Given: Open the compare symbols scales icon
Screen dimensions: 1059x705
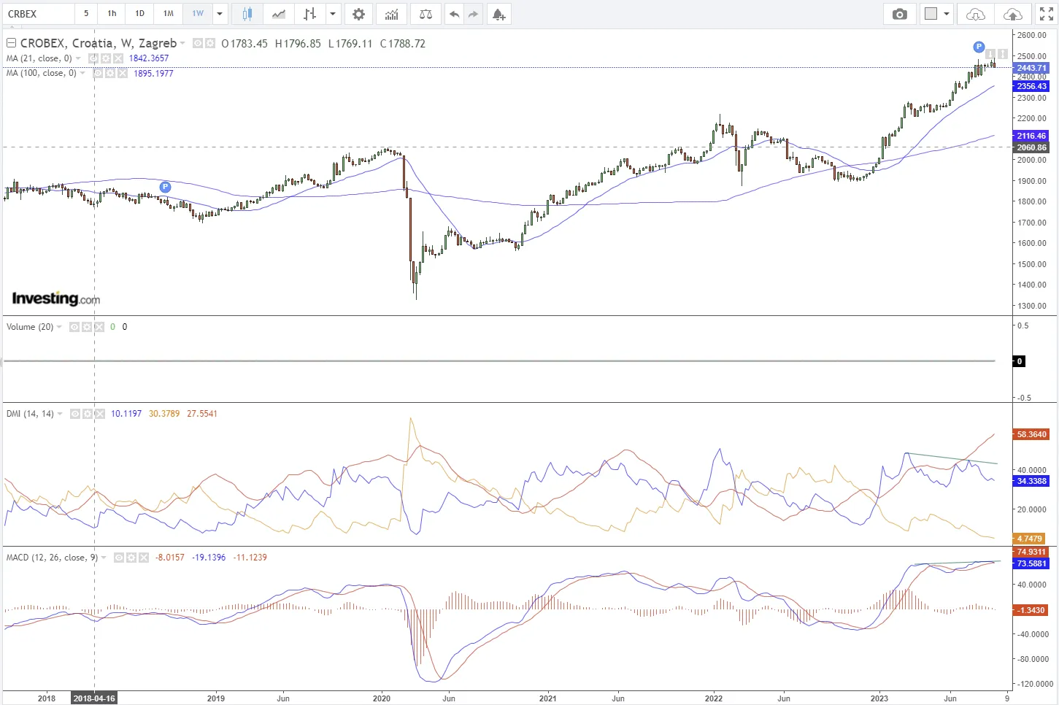Looking at the screenshot, I should [x=426, y=14].
